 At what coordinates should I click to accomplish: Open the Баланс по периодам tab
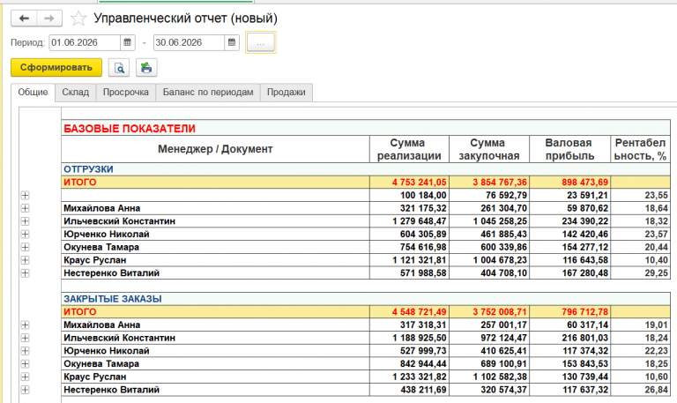pos(208,92)
